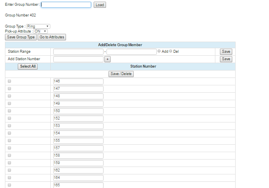Viewport: 269px width, 188px height.
Task: Click Save in the Station Range row
Action: pos(226,52)
